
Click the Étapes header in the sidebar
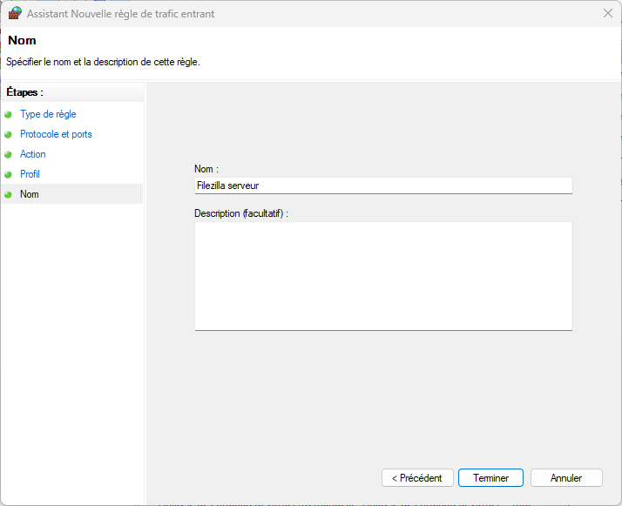coord(25,91)
